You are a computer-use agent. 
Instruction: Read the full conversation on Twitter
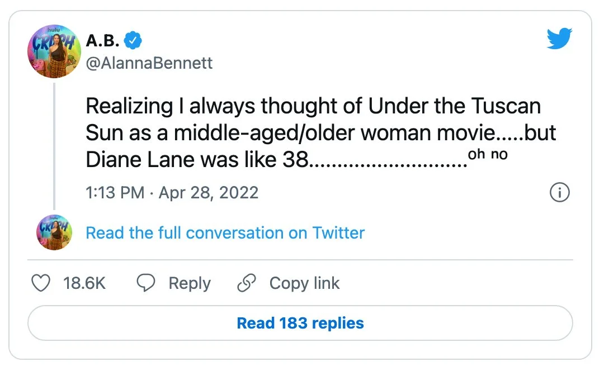[x=225, y=232]
